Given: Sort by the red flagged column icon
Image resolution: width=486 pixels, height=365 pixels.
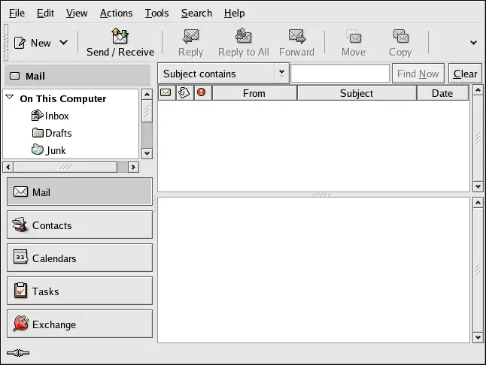Looking at the screenshot, I should (x=201, y=93).
